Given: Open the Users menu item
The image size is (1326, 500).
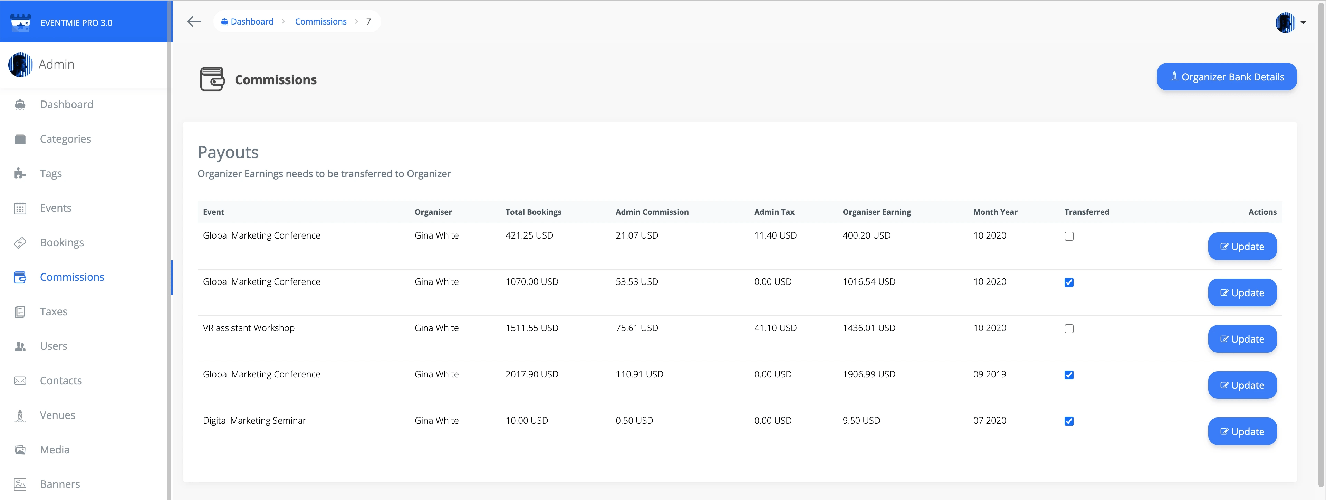Looking at the screenshot, I should click(x=54, y=346).
